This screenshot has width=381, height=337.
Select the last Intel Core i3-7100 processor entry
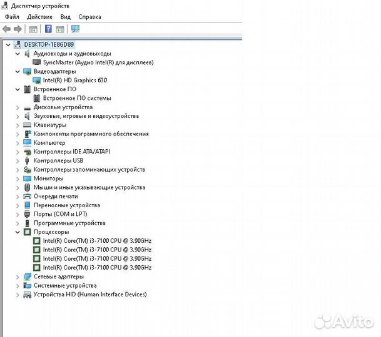97,268
